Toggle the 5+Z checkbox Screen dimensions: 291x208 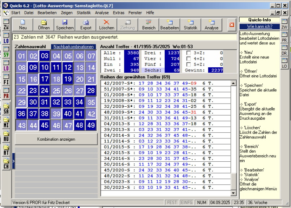tap(189, 65)
